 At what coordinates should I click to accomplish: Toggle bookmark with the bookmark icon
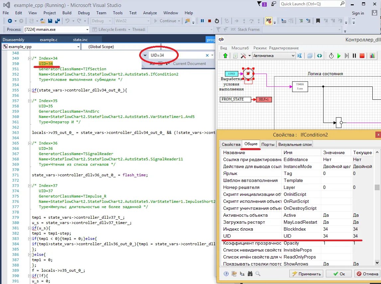(x=318, y=21)
